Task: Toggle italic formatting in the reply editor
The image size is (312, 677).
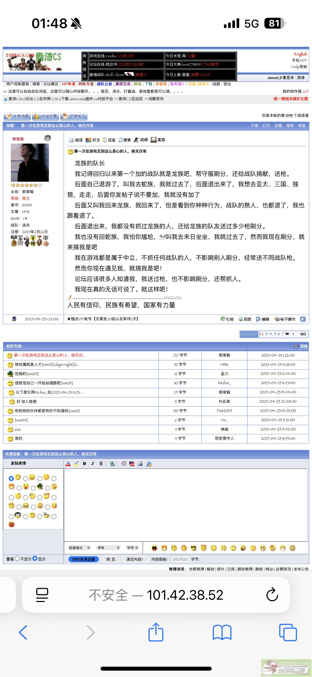Action: (x=93, y=464)
